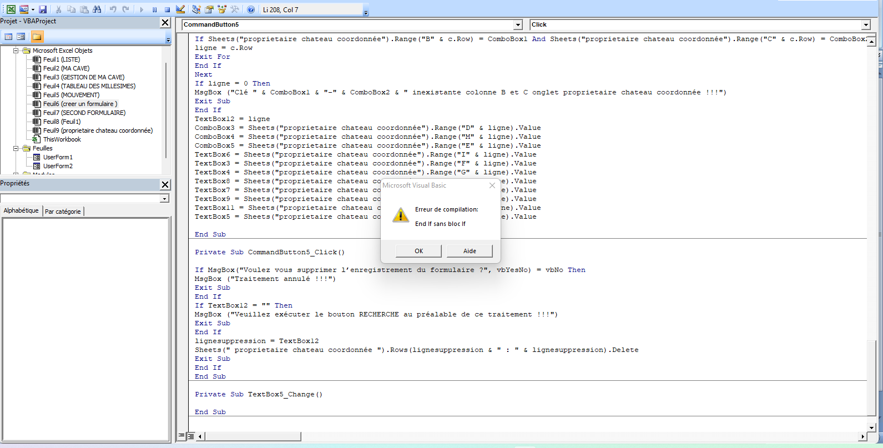Open the Object Browser icon

pos(222,9)
